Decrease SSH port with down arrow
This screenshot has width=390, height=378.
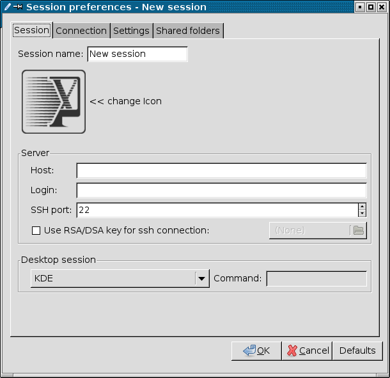click(x=362, y=214)
